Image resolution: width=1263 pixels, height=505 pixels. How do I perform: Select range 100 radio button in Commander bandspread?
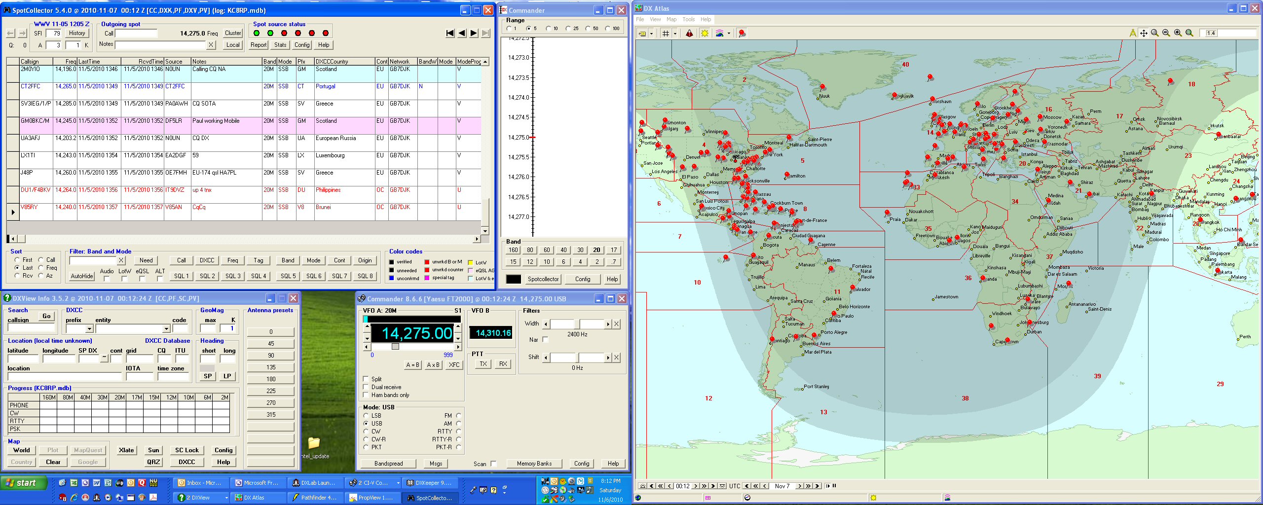point(608,29)
